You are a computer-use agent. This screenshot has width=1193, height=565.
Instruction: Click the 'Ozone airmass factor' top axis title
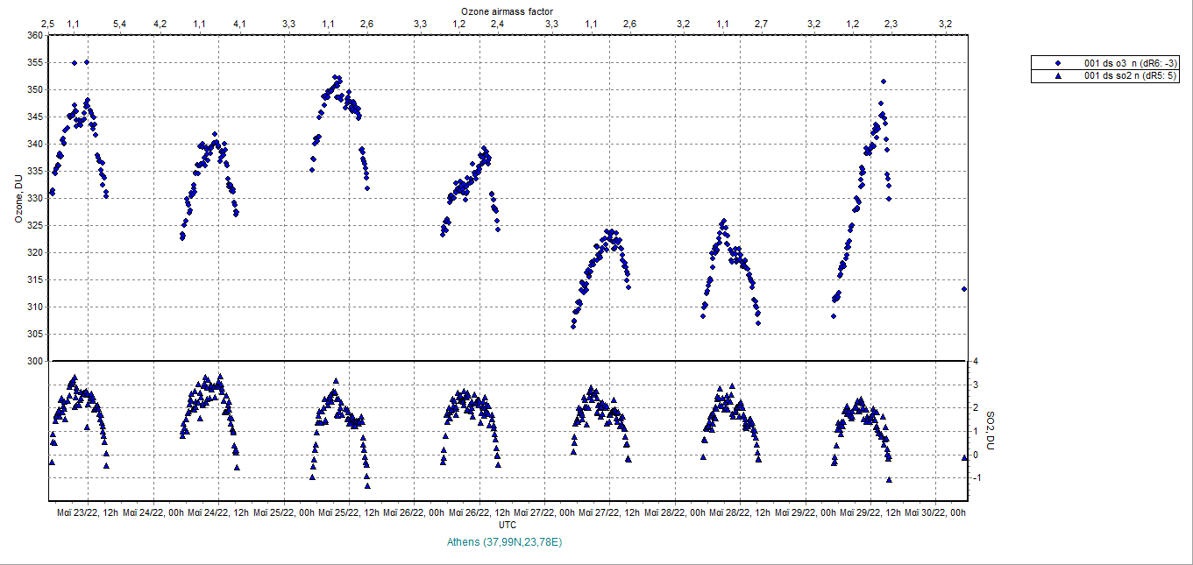click(508, 9)
